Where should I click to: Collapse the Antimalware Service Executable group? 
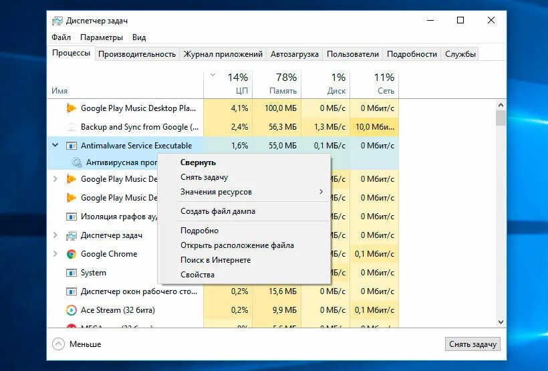[55, 145]
